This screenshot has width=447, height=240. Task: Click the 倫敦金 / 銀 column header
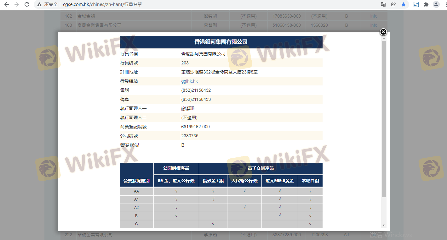tap(213, 181)
